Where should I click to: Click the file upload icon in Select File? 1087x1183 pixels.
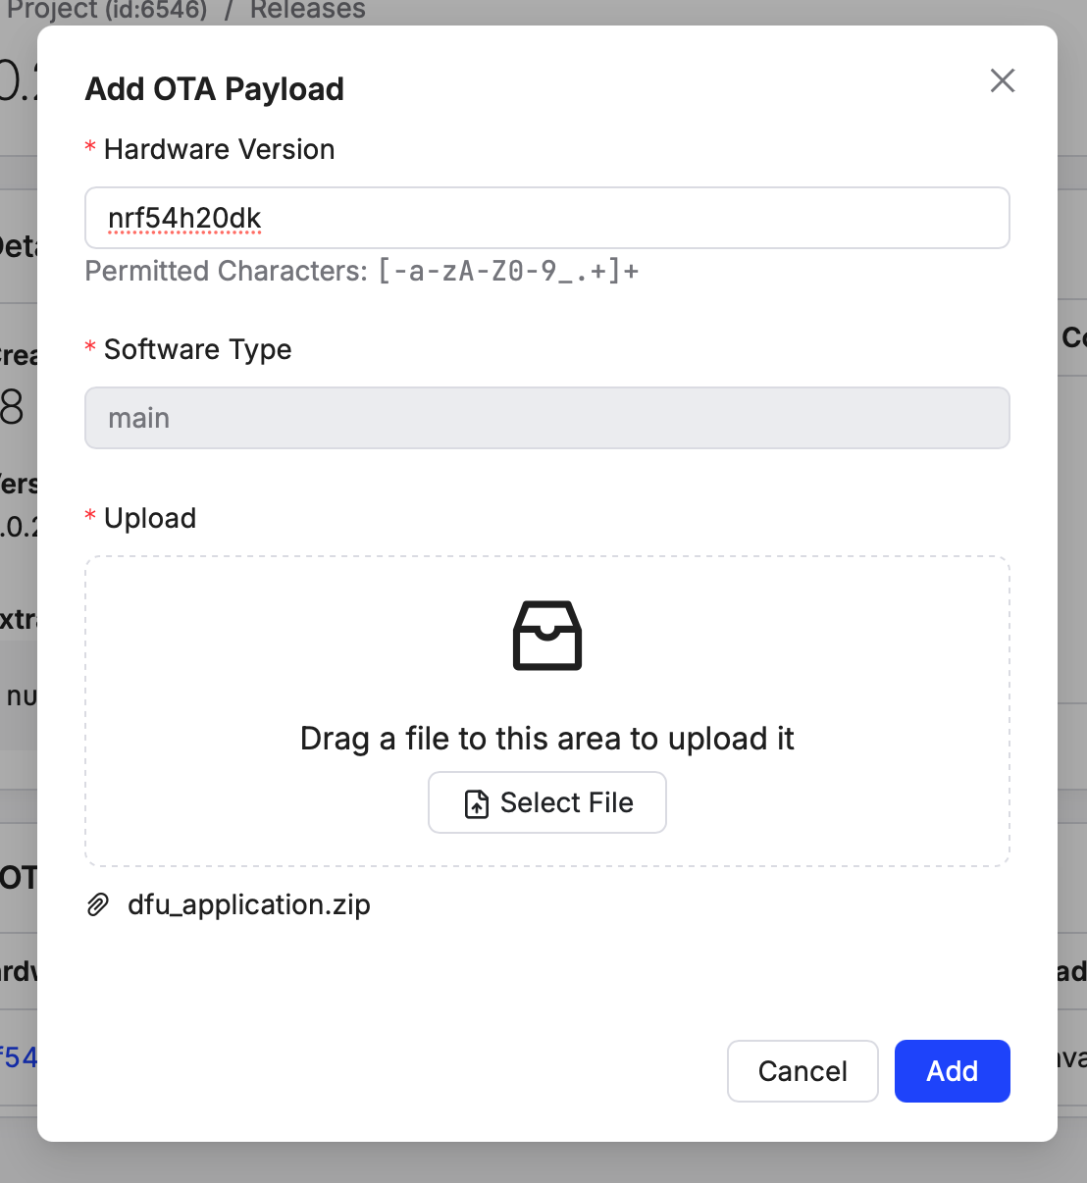(477, 803)
